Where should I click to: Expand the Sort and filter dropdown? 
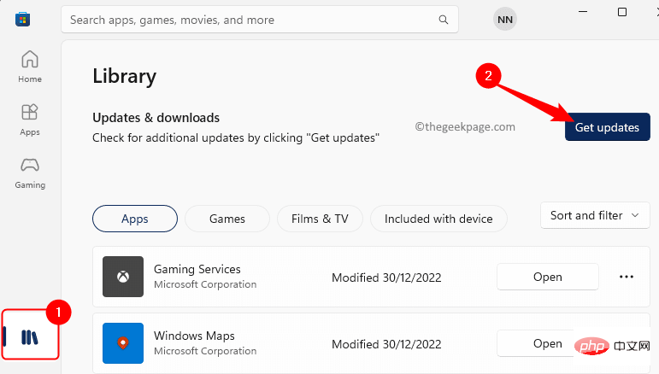coord(595,215)
